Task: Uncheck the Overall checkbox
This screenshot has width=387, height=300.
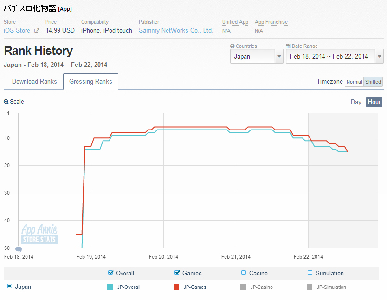Action: pyautogui.click(x=110, y=273)
